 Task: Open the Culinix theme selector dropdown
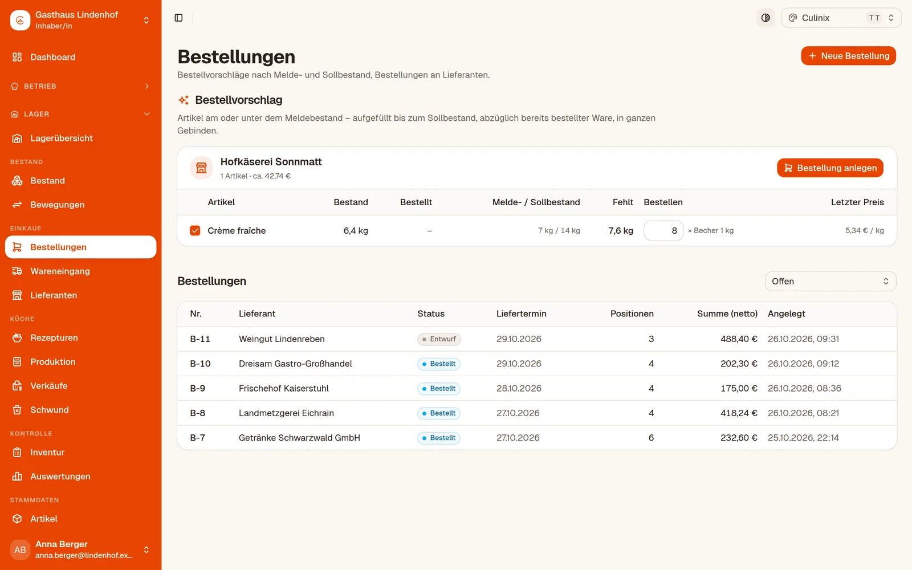click(841, 18)
